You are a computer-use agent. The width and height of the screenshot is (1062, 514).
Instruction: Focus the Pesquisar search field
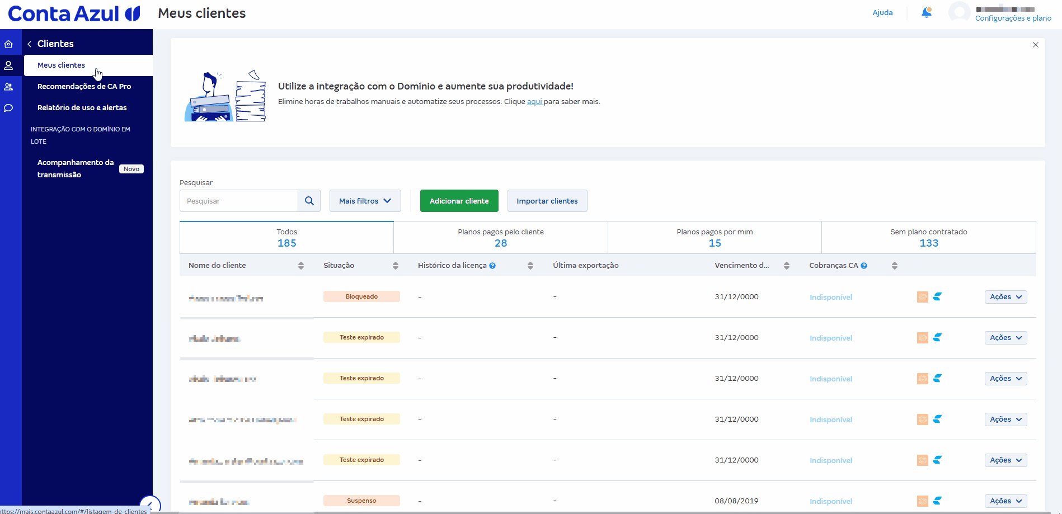[239, 201]
